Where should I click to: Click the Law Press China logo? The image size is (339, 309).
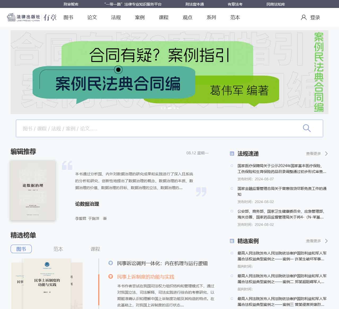(x=24, y=17)
